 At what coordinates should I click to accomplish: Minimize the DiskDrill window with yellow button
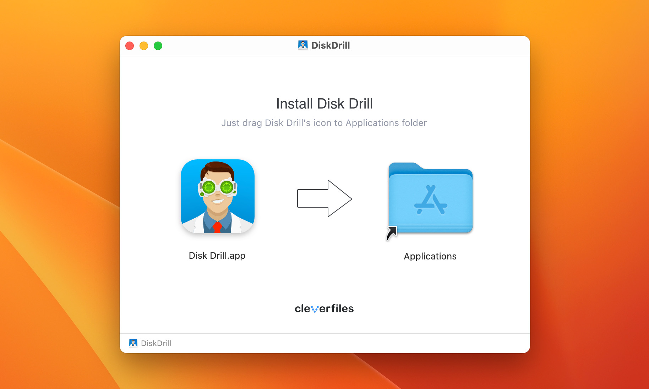coord(144,46)
